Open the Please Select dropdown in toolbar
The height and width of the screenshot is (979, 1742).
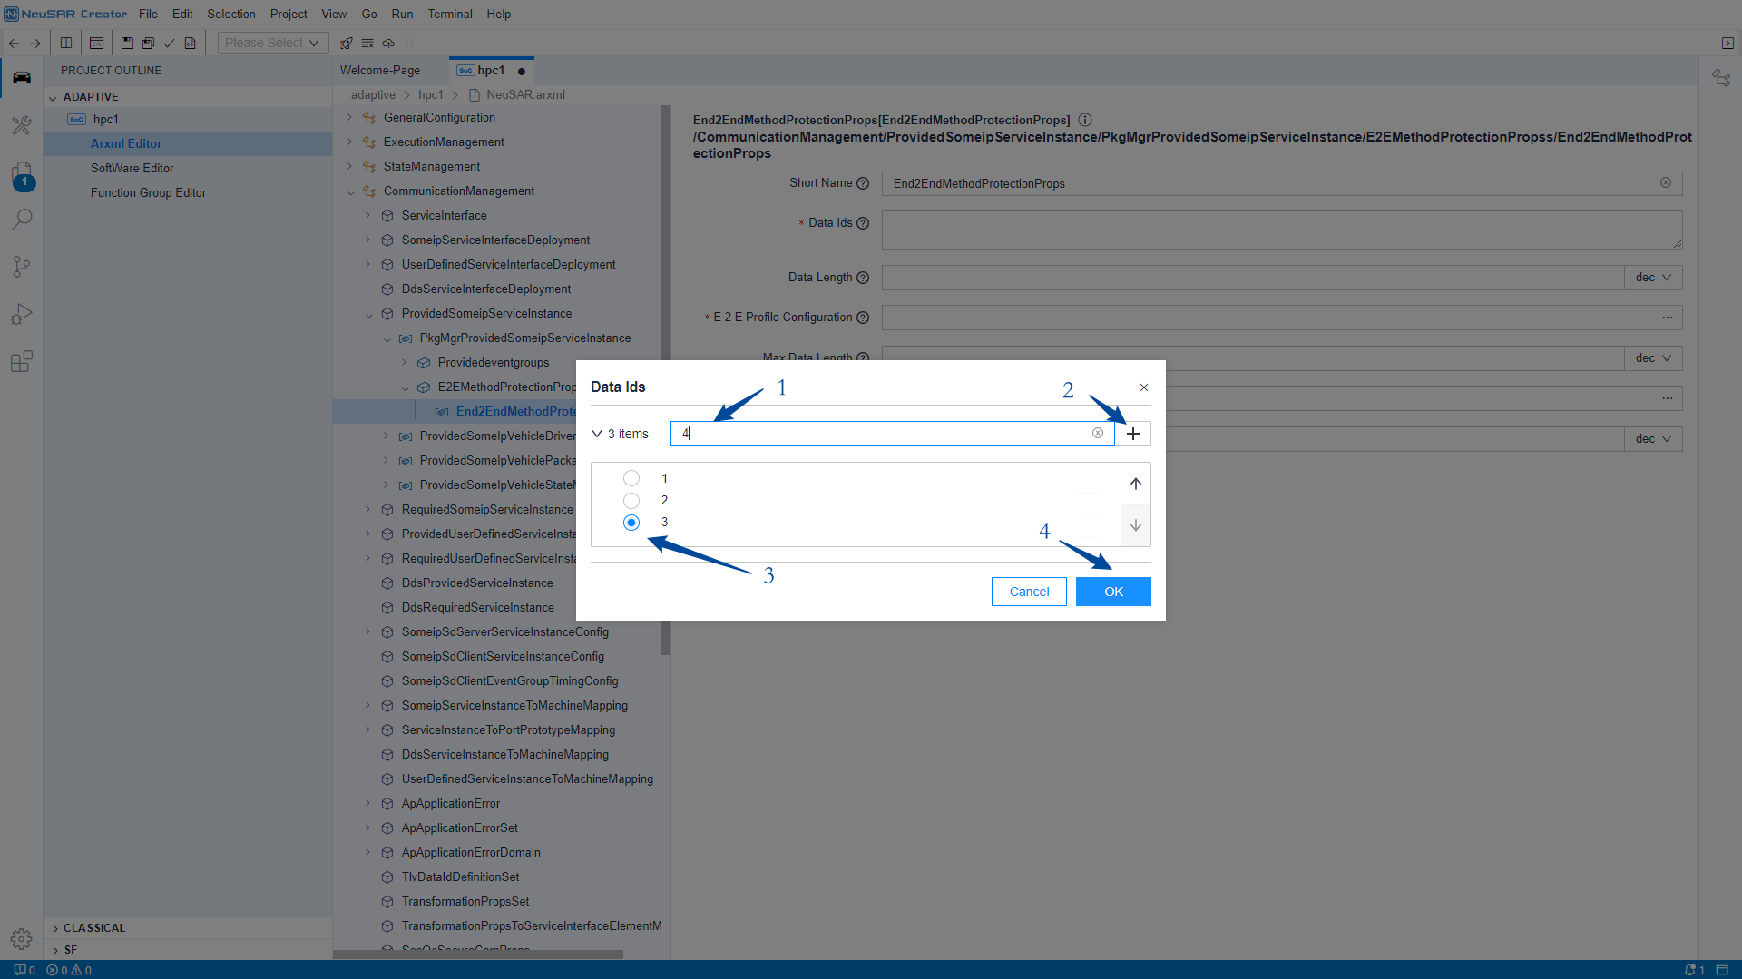(272, 43)
